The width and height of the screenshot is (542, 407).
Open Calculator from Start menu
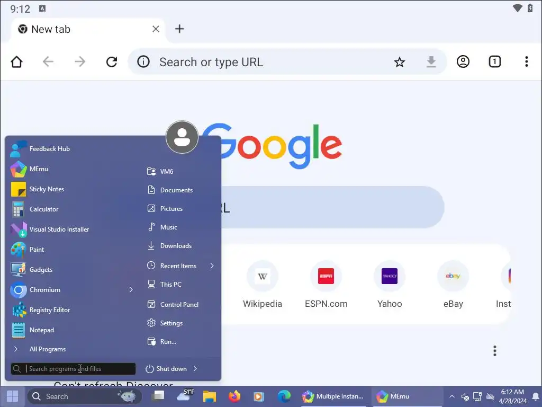[x=71, y=209]
